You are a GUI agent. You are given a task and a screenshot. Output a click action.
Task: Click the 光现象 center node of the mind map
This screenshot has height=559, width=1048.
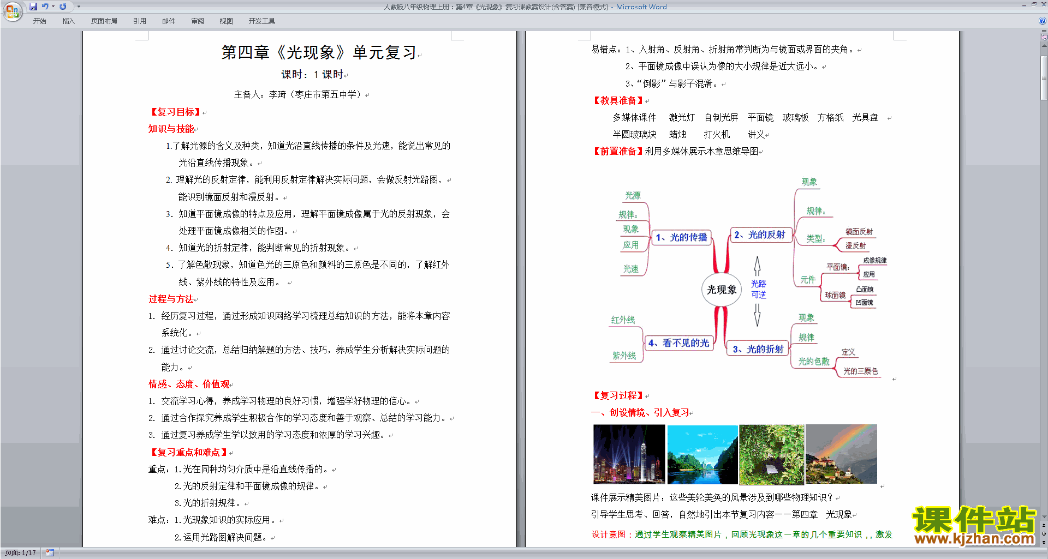pos(722,290)
